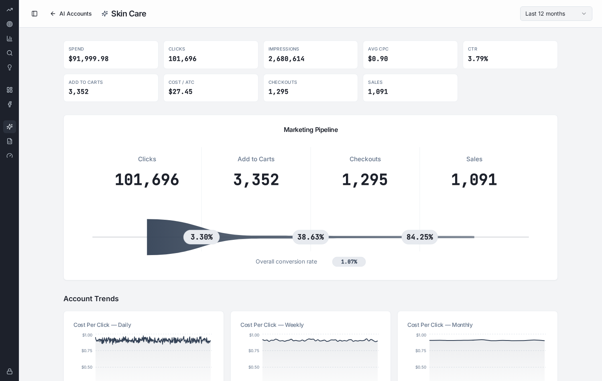Click the Overall conversion rate label
The image size is (602, 381).
(x=287, y=262)
